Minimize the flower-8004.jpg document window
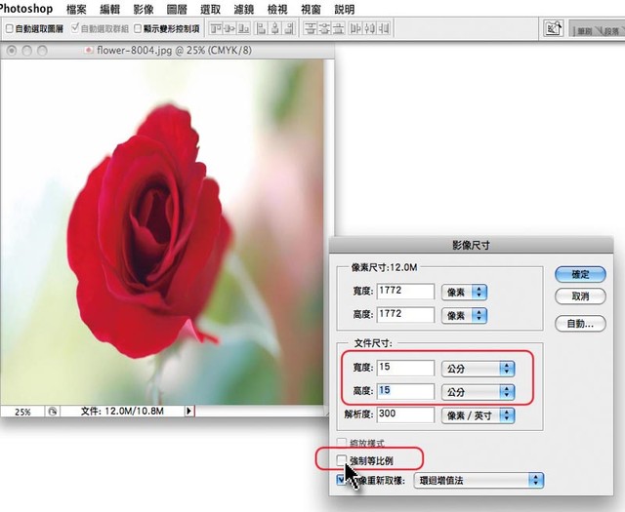The width and height of the screenshot is (625, 512). click(x=26, y=51)
